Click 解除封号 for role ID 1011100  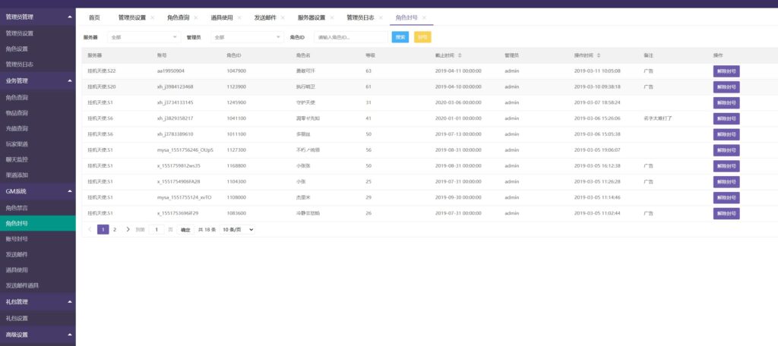click(726, 134)
